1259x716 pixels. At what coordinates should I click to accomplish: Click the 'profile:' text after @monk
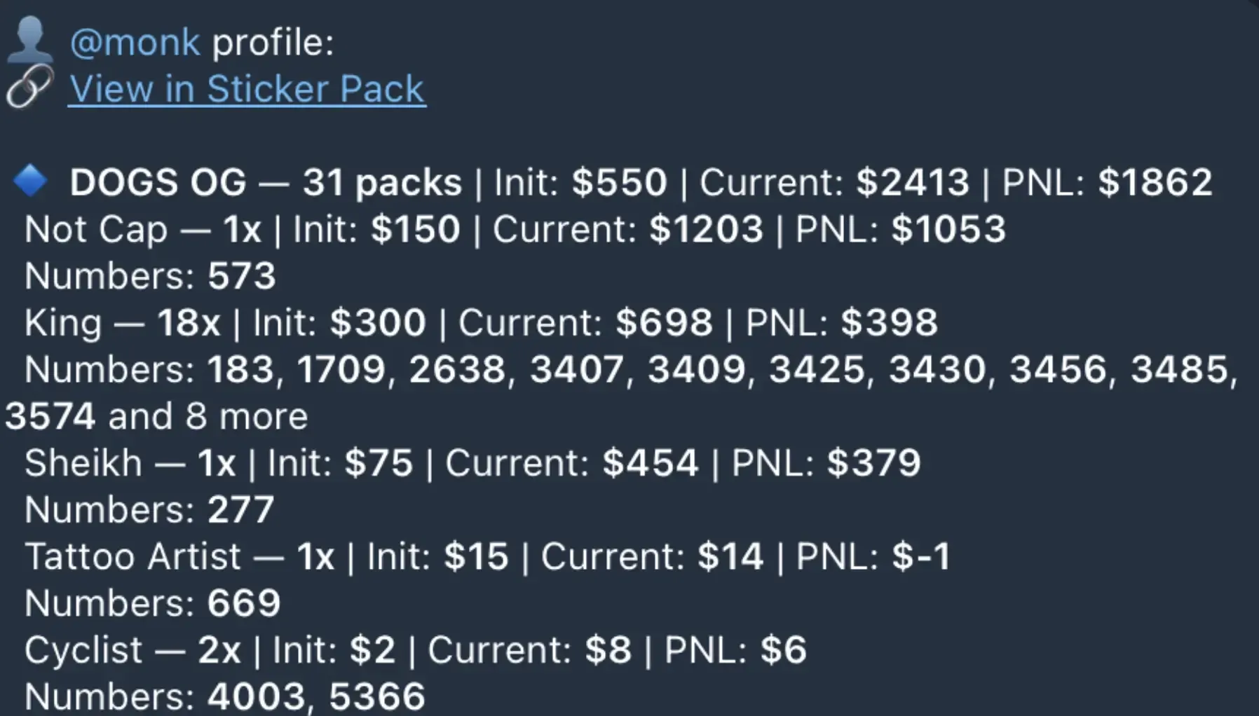pyautogui.click(x=273, y=43)
